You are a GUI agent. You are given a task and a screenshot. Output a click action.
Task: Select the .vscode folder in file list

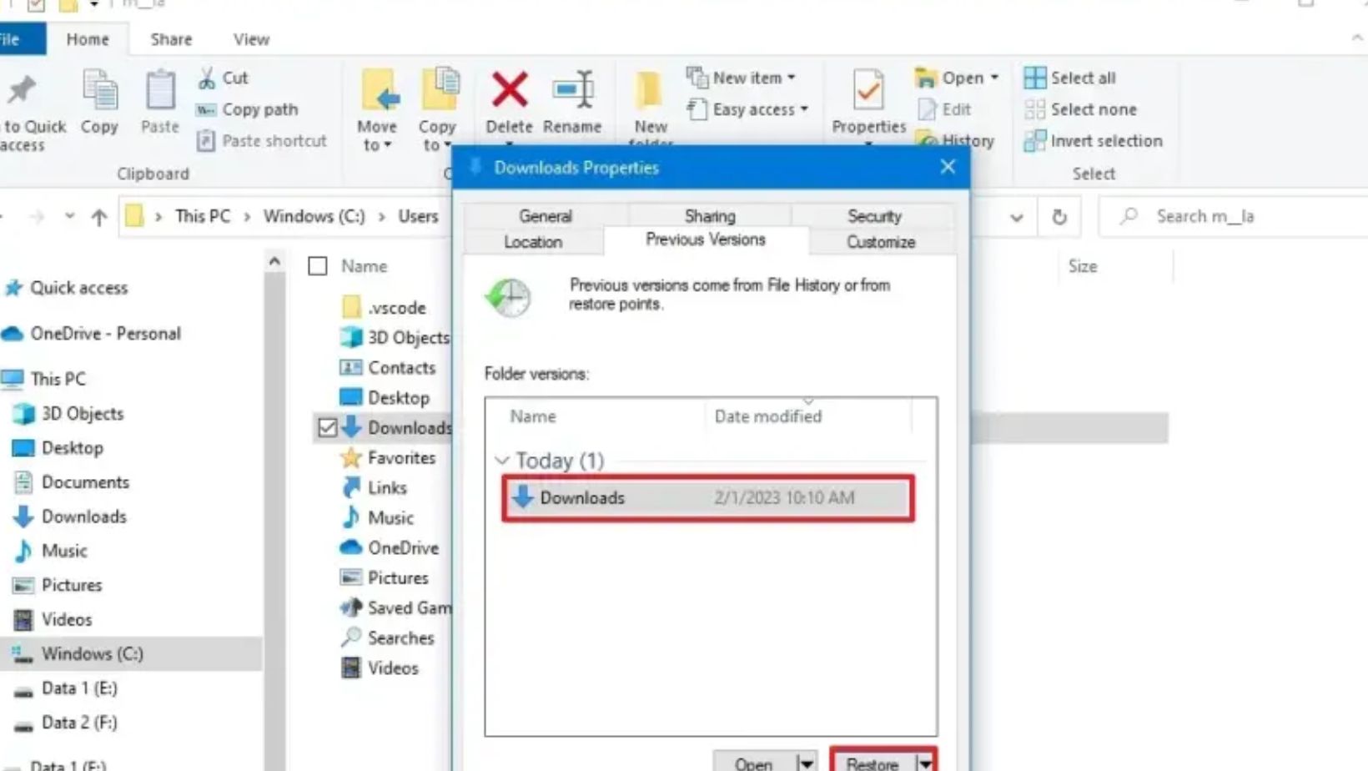[x=385, y=308]
